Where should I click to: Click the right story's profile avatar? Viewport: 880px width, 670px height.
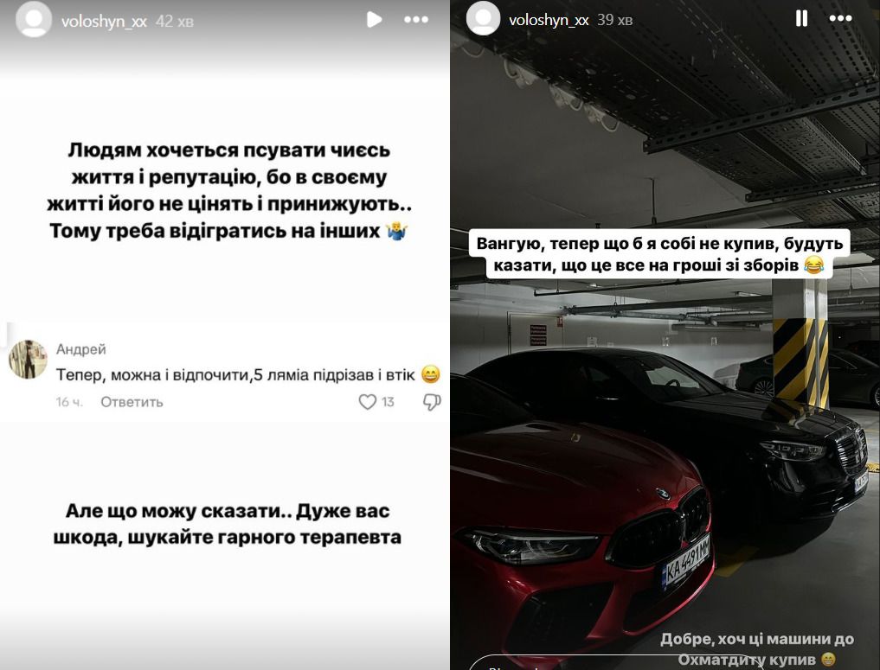point(483,18)
